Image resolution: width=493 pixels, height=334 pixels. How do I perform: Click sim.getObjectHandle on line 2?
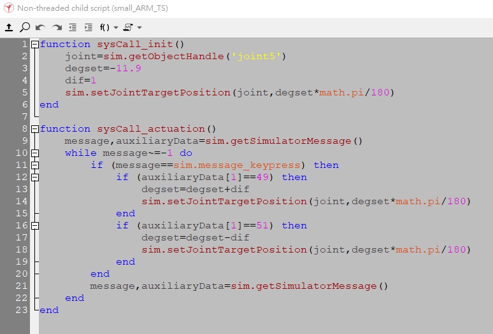tap(164, 57)
